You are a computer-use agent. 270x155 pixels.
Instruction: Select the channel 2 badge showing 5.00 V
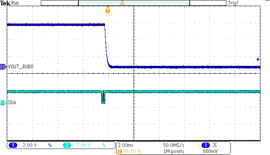coord(67,145)
